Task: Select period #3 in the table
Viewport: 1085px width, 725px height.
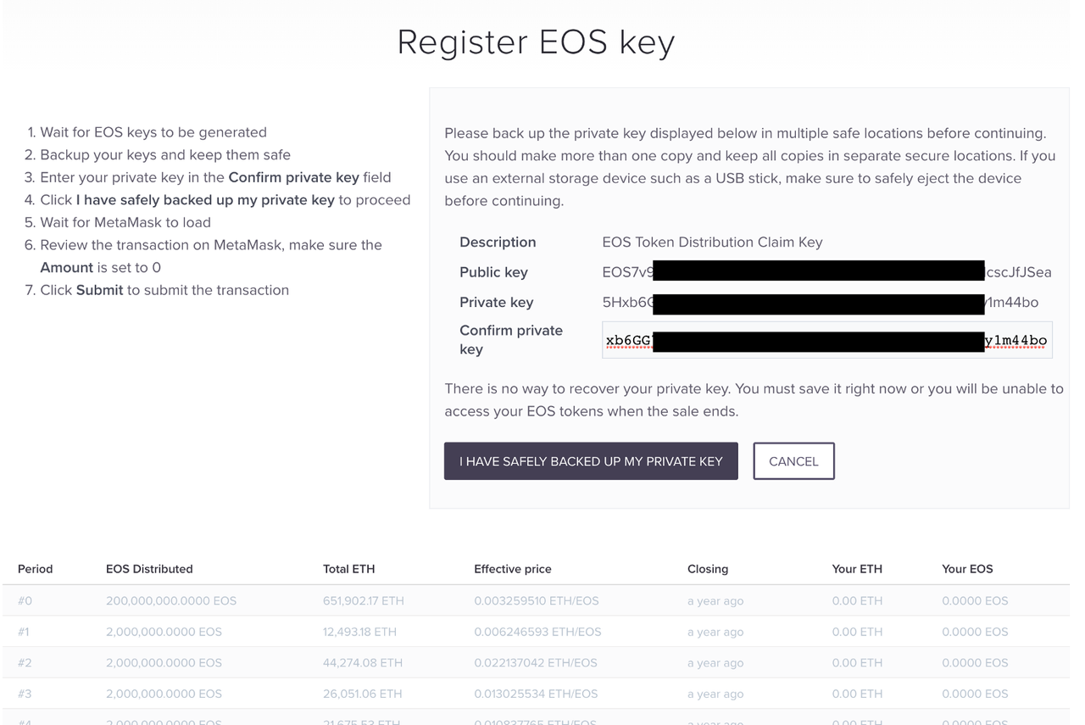Action: [x=25, y=694]
